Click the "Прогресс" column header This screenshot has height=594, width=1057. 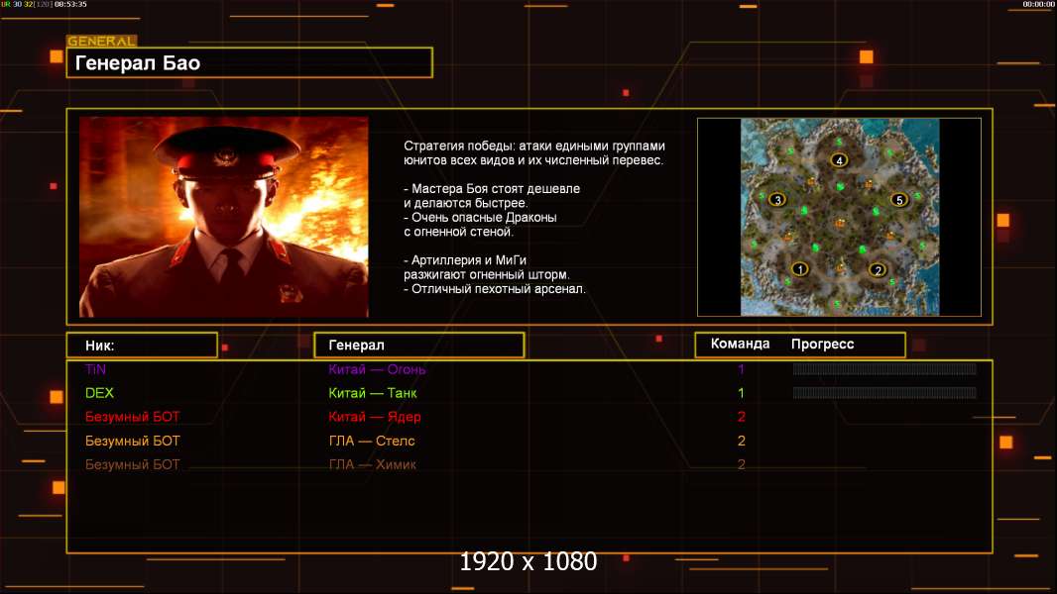822,345
